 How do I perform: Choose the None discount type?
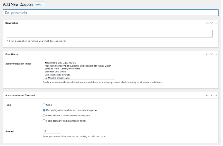[x=44, y=105]
